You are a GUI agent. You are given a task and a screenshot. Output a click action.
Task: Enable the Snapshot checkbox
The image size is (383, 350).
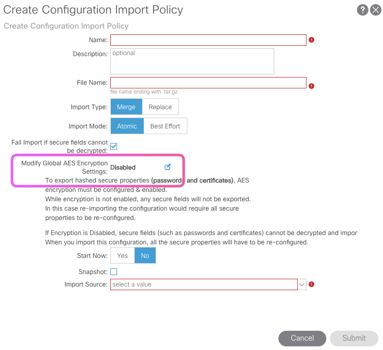(x=114, y=271)
